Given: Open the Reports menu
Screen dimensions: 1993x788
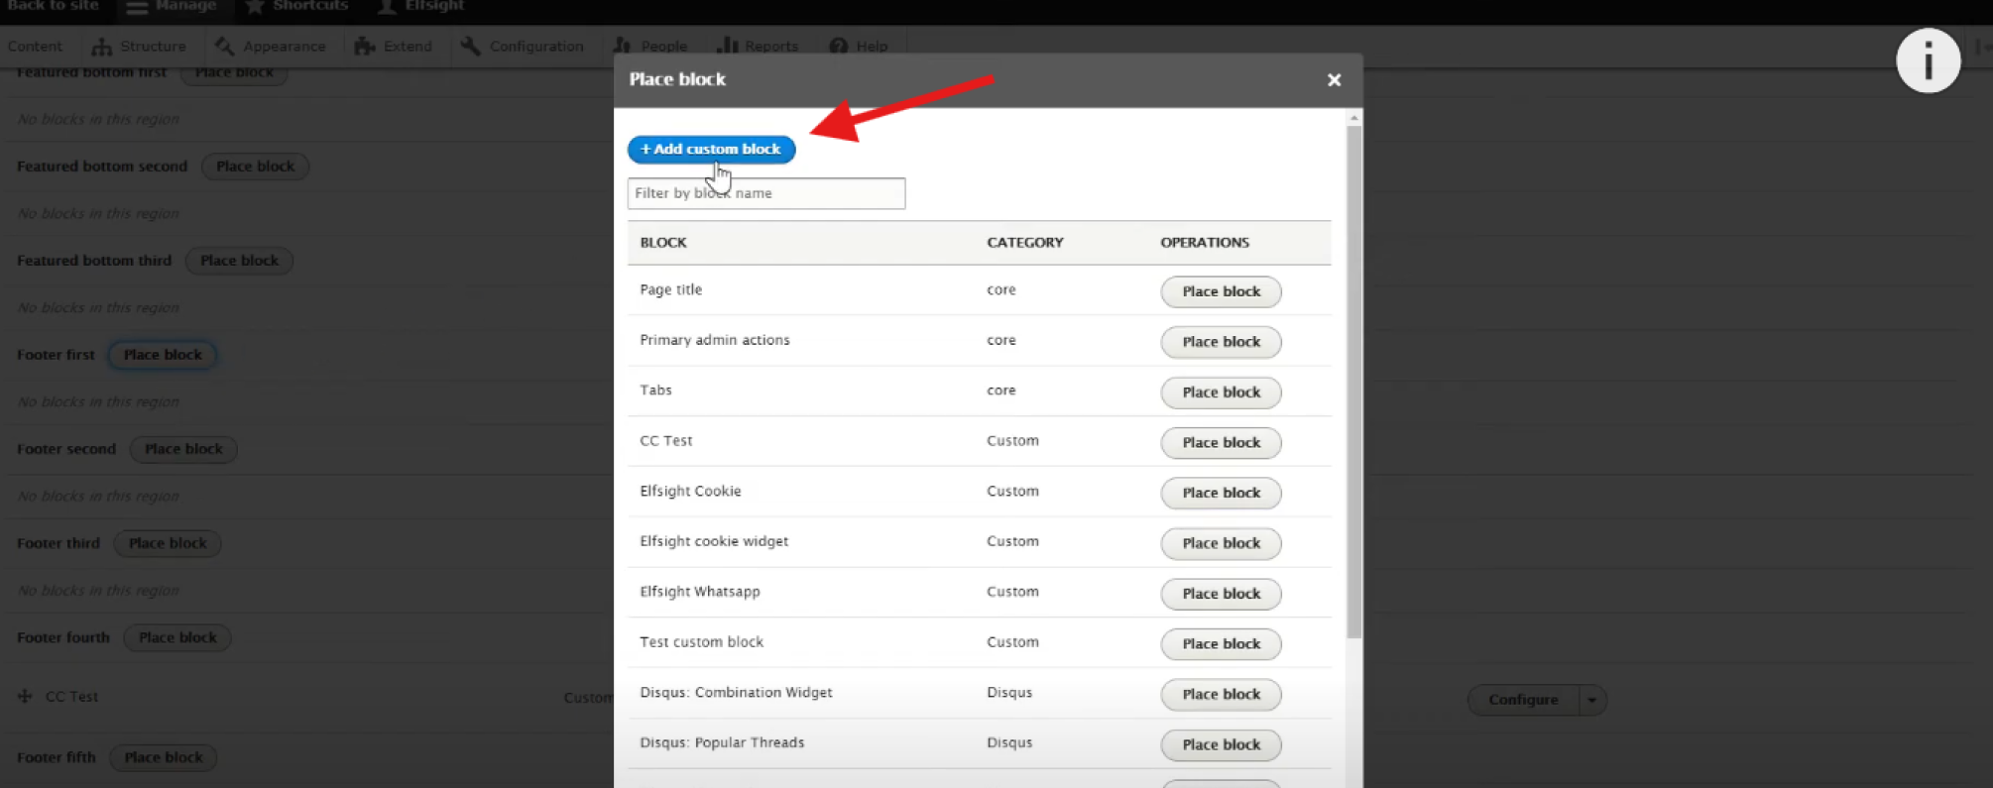Looking at the screenshot, I should pyautogui.click(x=758, y=47).
